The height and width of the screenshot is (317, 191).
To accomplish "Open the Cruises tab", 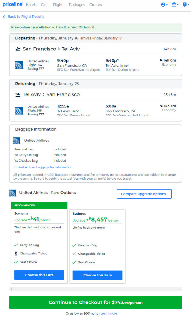I will (96, 5).
